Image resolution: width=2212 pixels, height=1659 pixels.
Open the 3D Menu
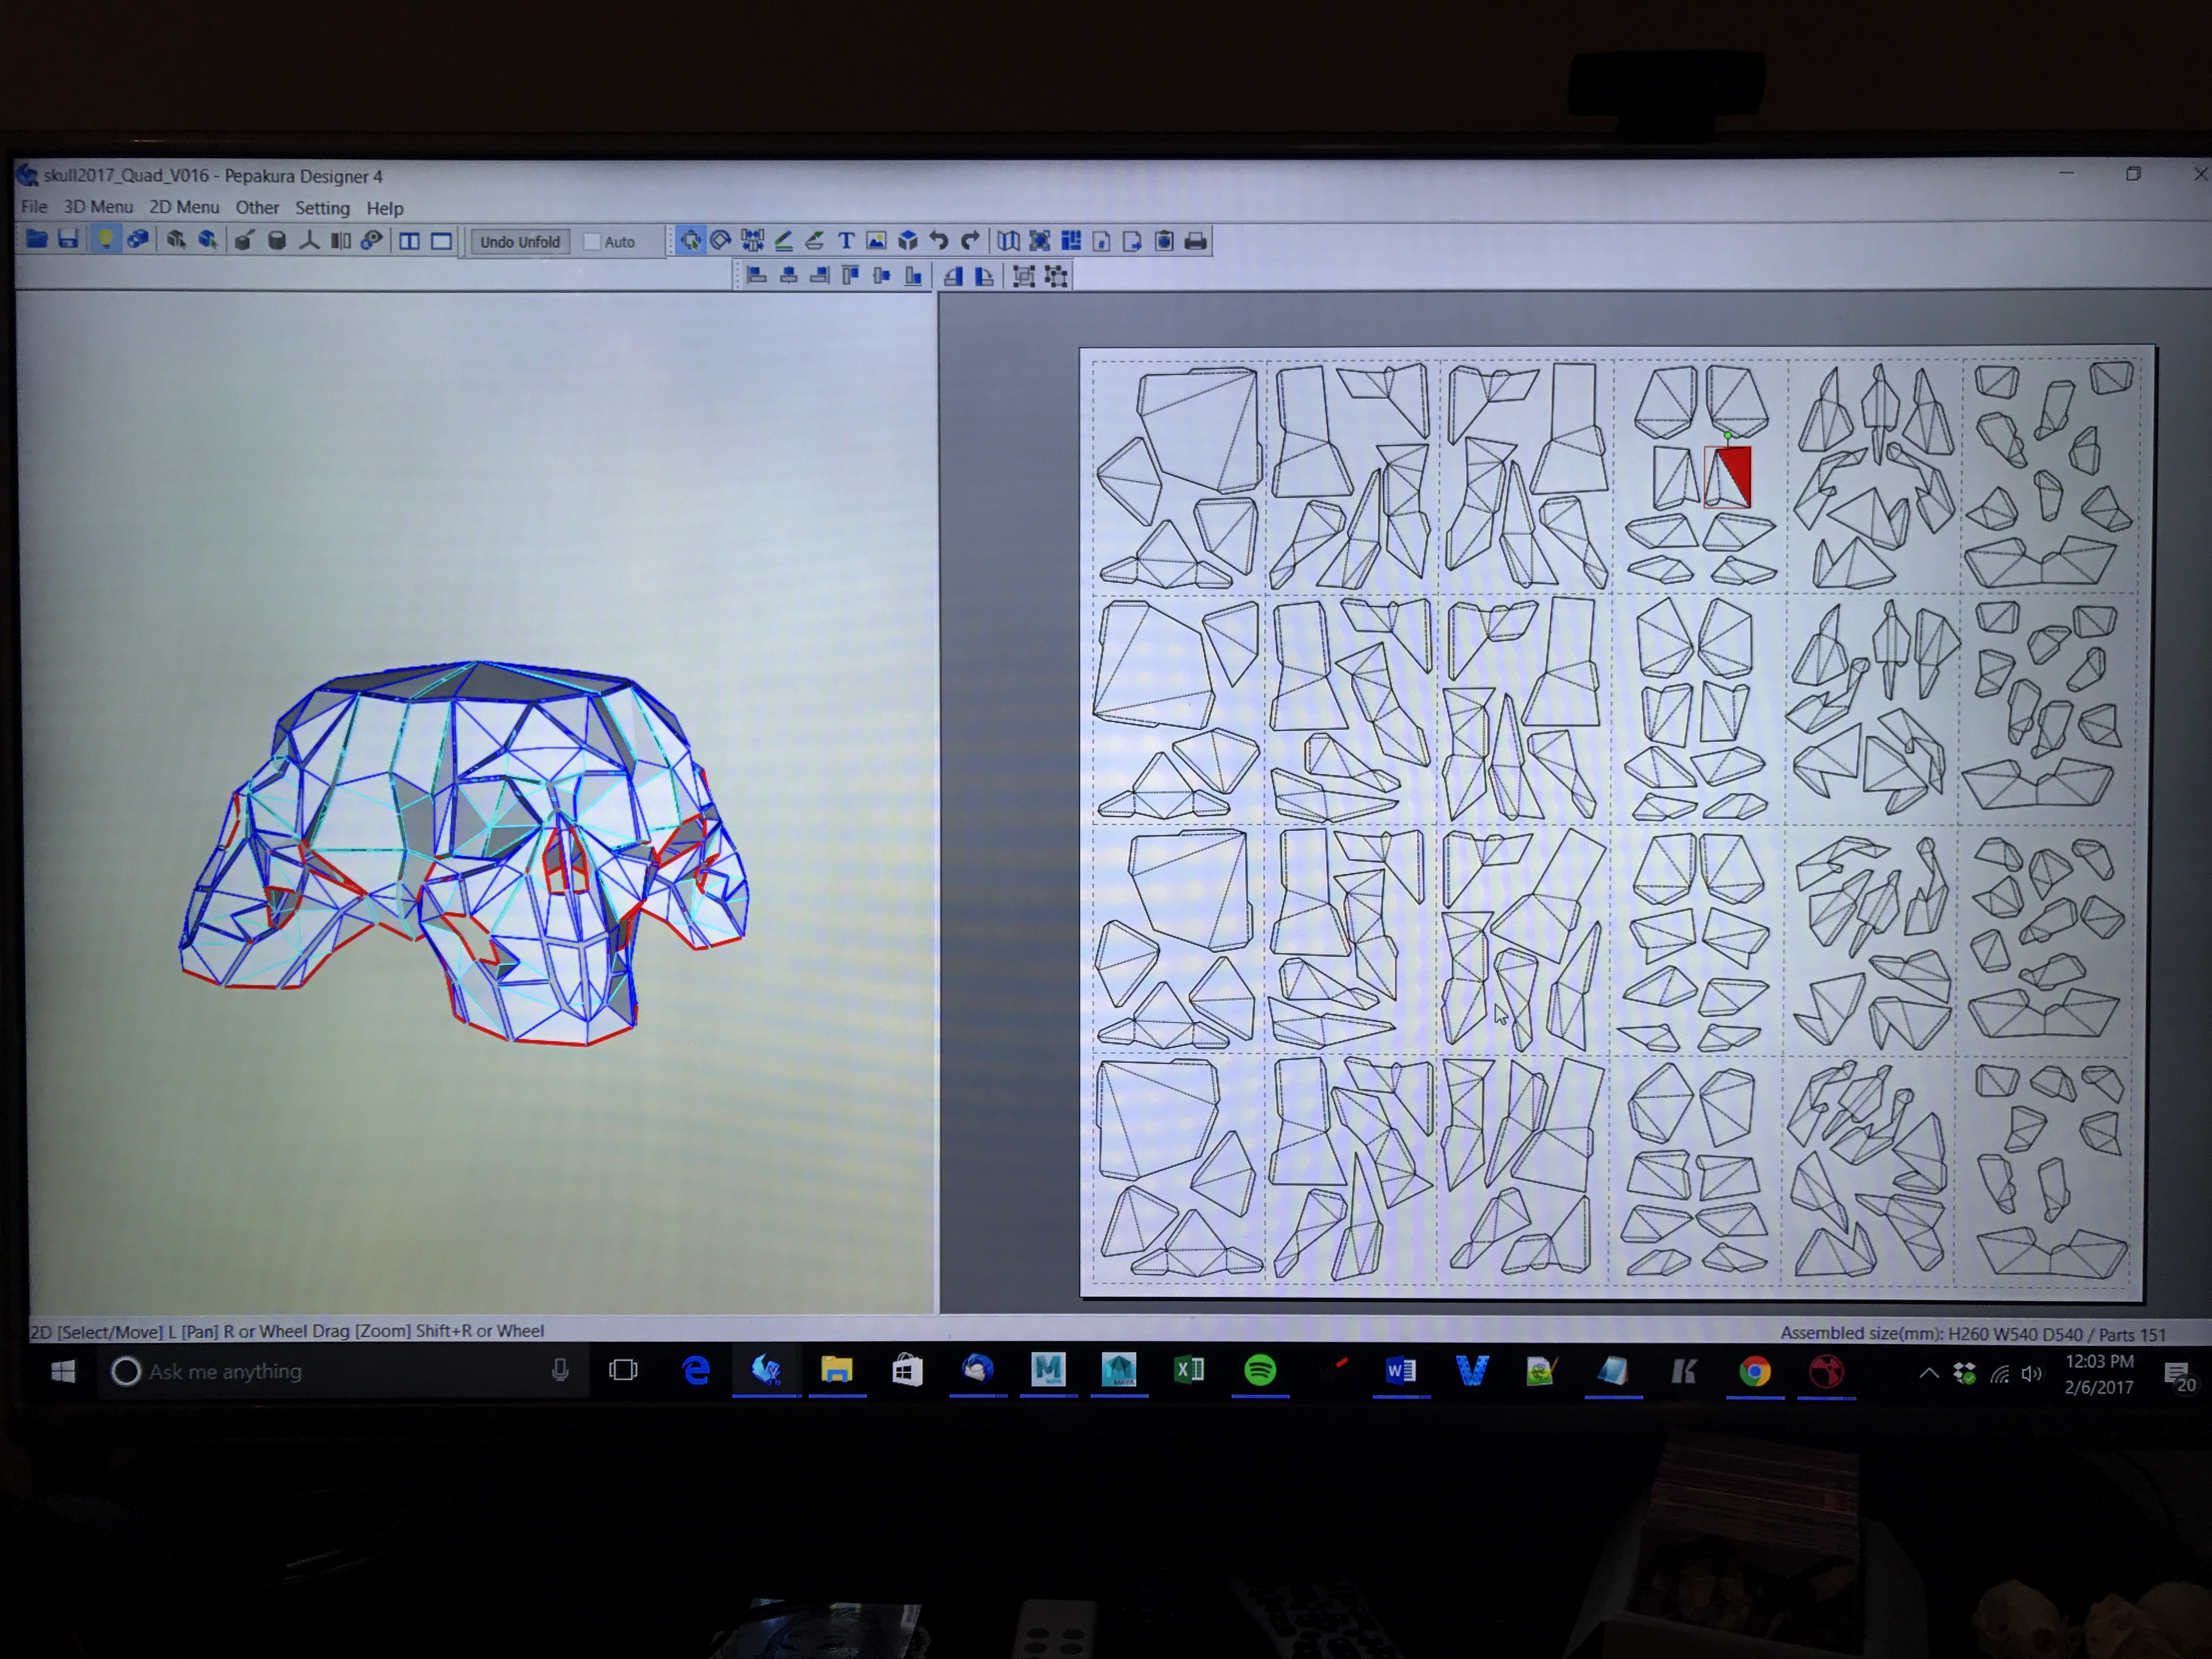[x=98, y=207]
